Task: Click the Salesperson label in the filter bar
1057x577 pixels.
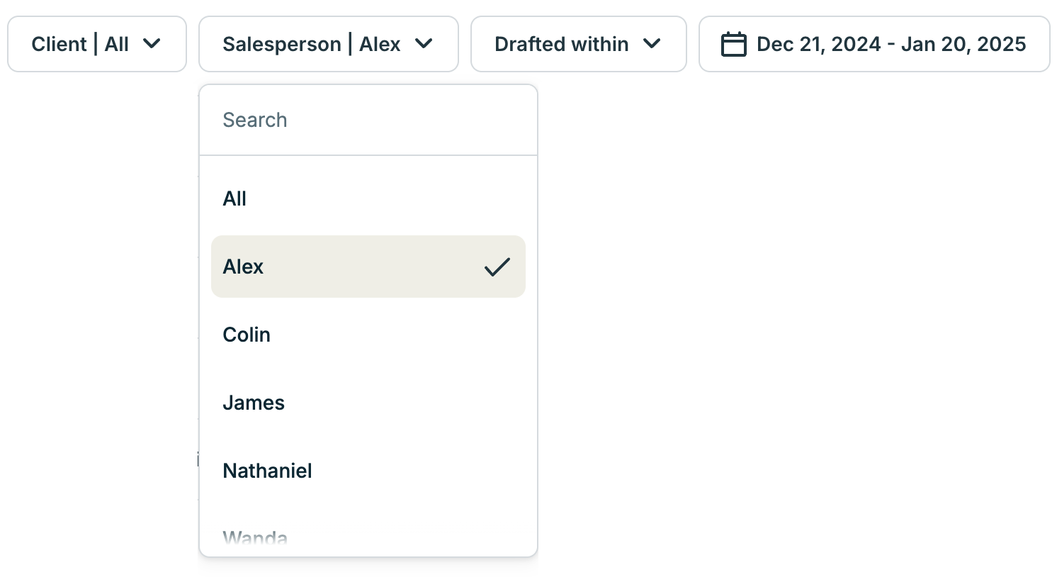Action: tap(282, 44)
